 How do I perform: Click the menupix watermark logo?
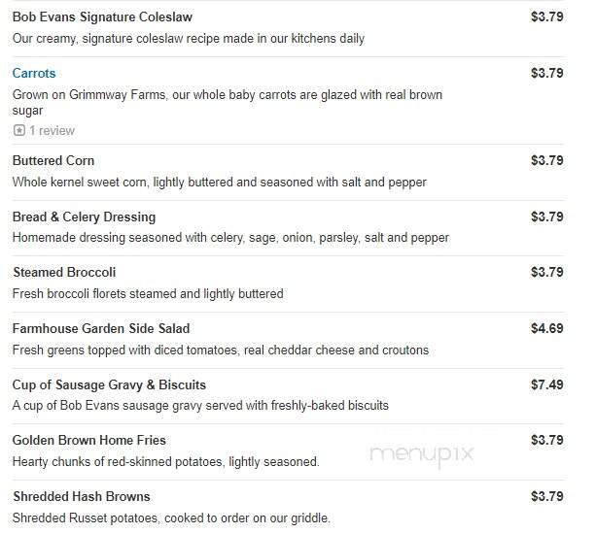pyautogui.click(x=422, y=454)
